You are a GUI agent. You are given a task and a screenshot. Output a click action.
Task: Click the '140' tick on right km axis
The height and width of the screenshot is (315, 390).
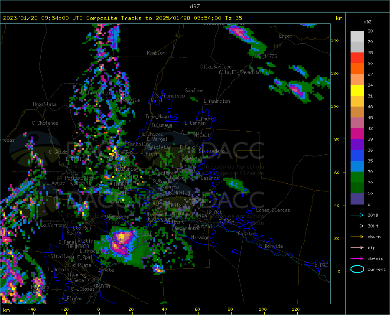tap(335, 40)
